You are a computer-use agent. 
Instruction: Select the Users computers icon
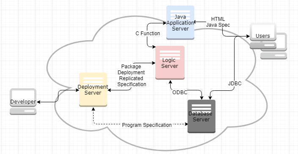(268, 41)
